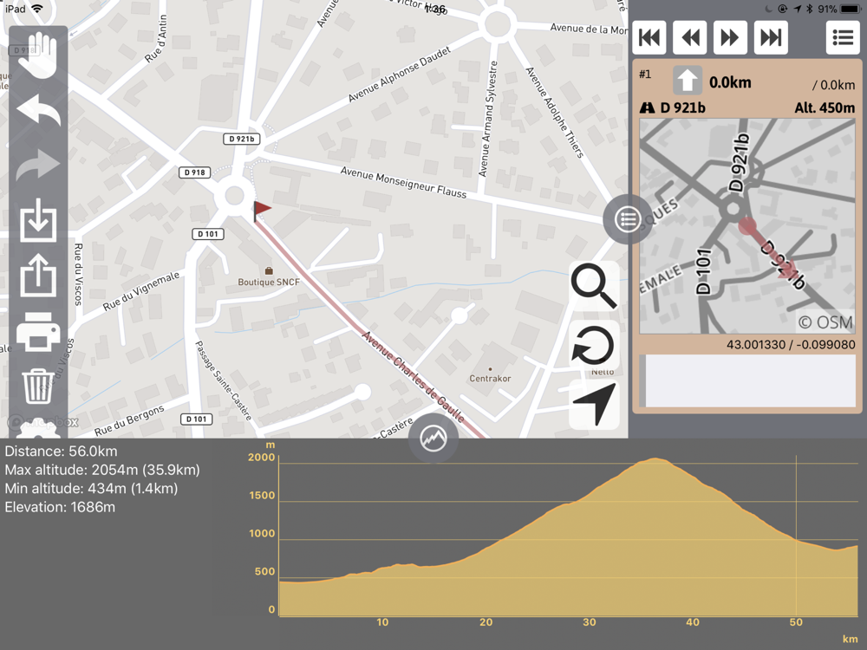Image resolution: width=867 pixels, height=650 pixels.
Task: Print the roadbook
Action: 38,332
